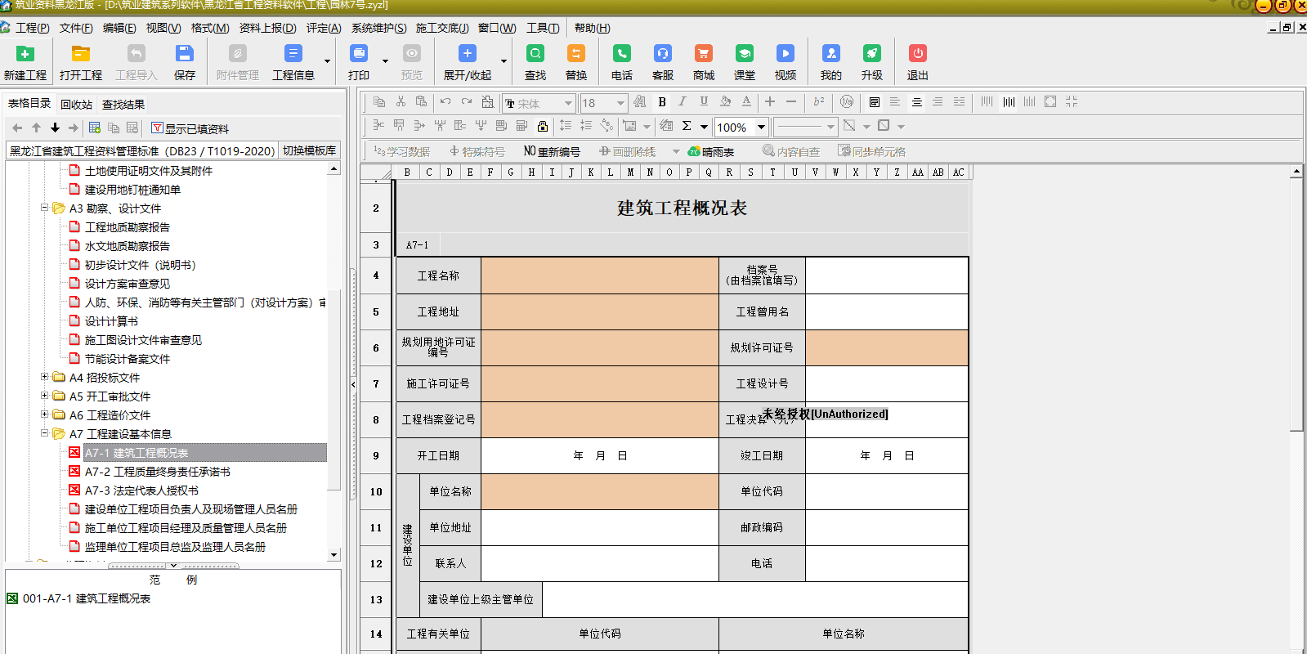The image size is (1307, 654).
Task: Click the 工程名称 input cell
Action: pyautogui.click(x=599, y=275)
